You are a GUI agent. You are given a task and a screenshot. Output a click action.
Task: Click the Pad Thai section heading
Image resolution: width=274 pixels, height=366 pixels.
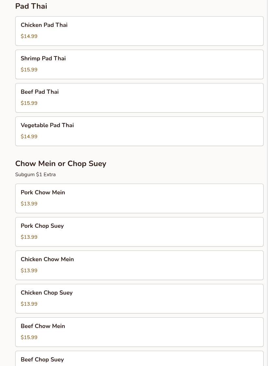click(x=31, y=6)
